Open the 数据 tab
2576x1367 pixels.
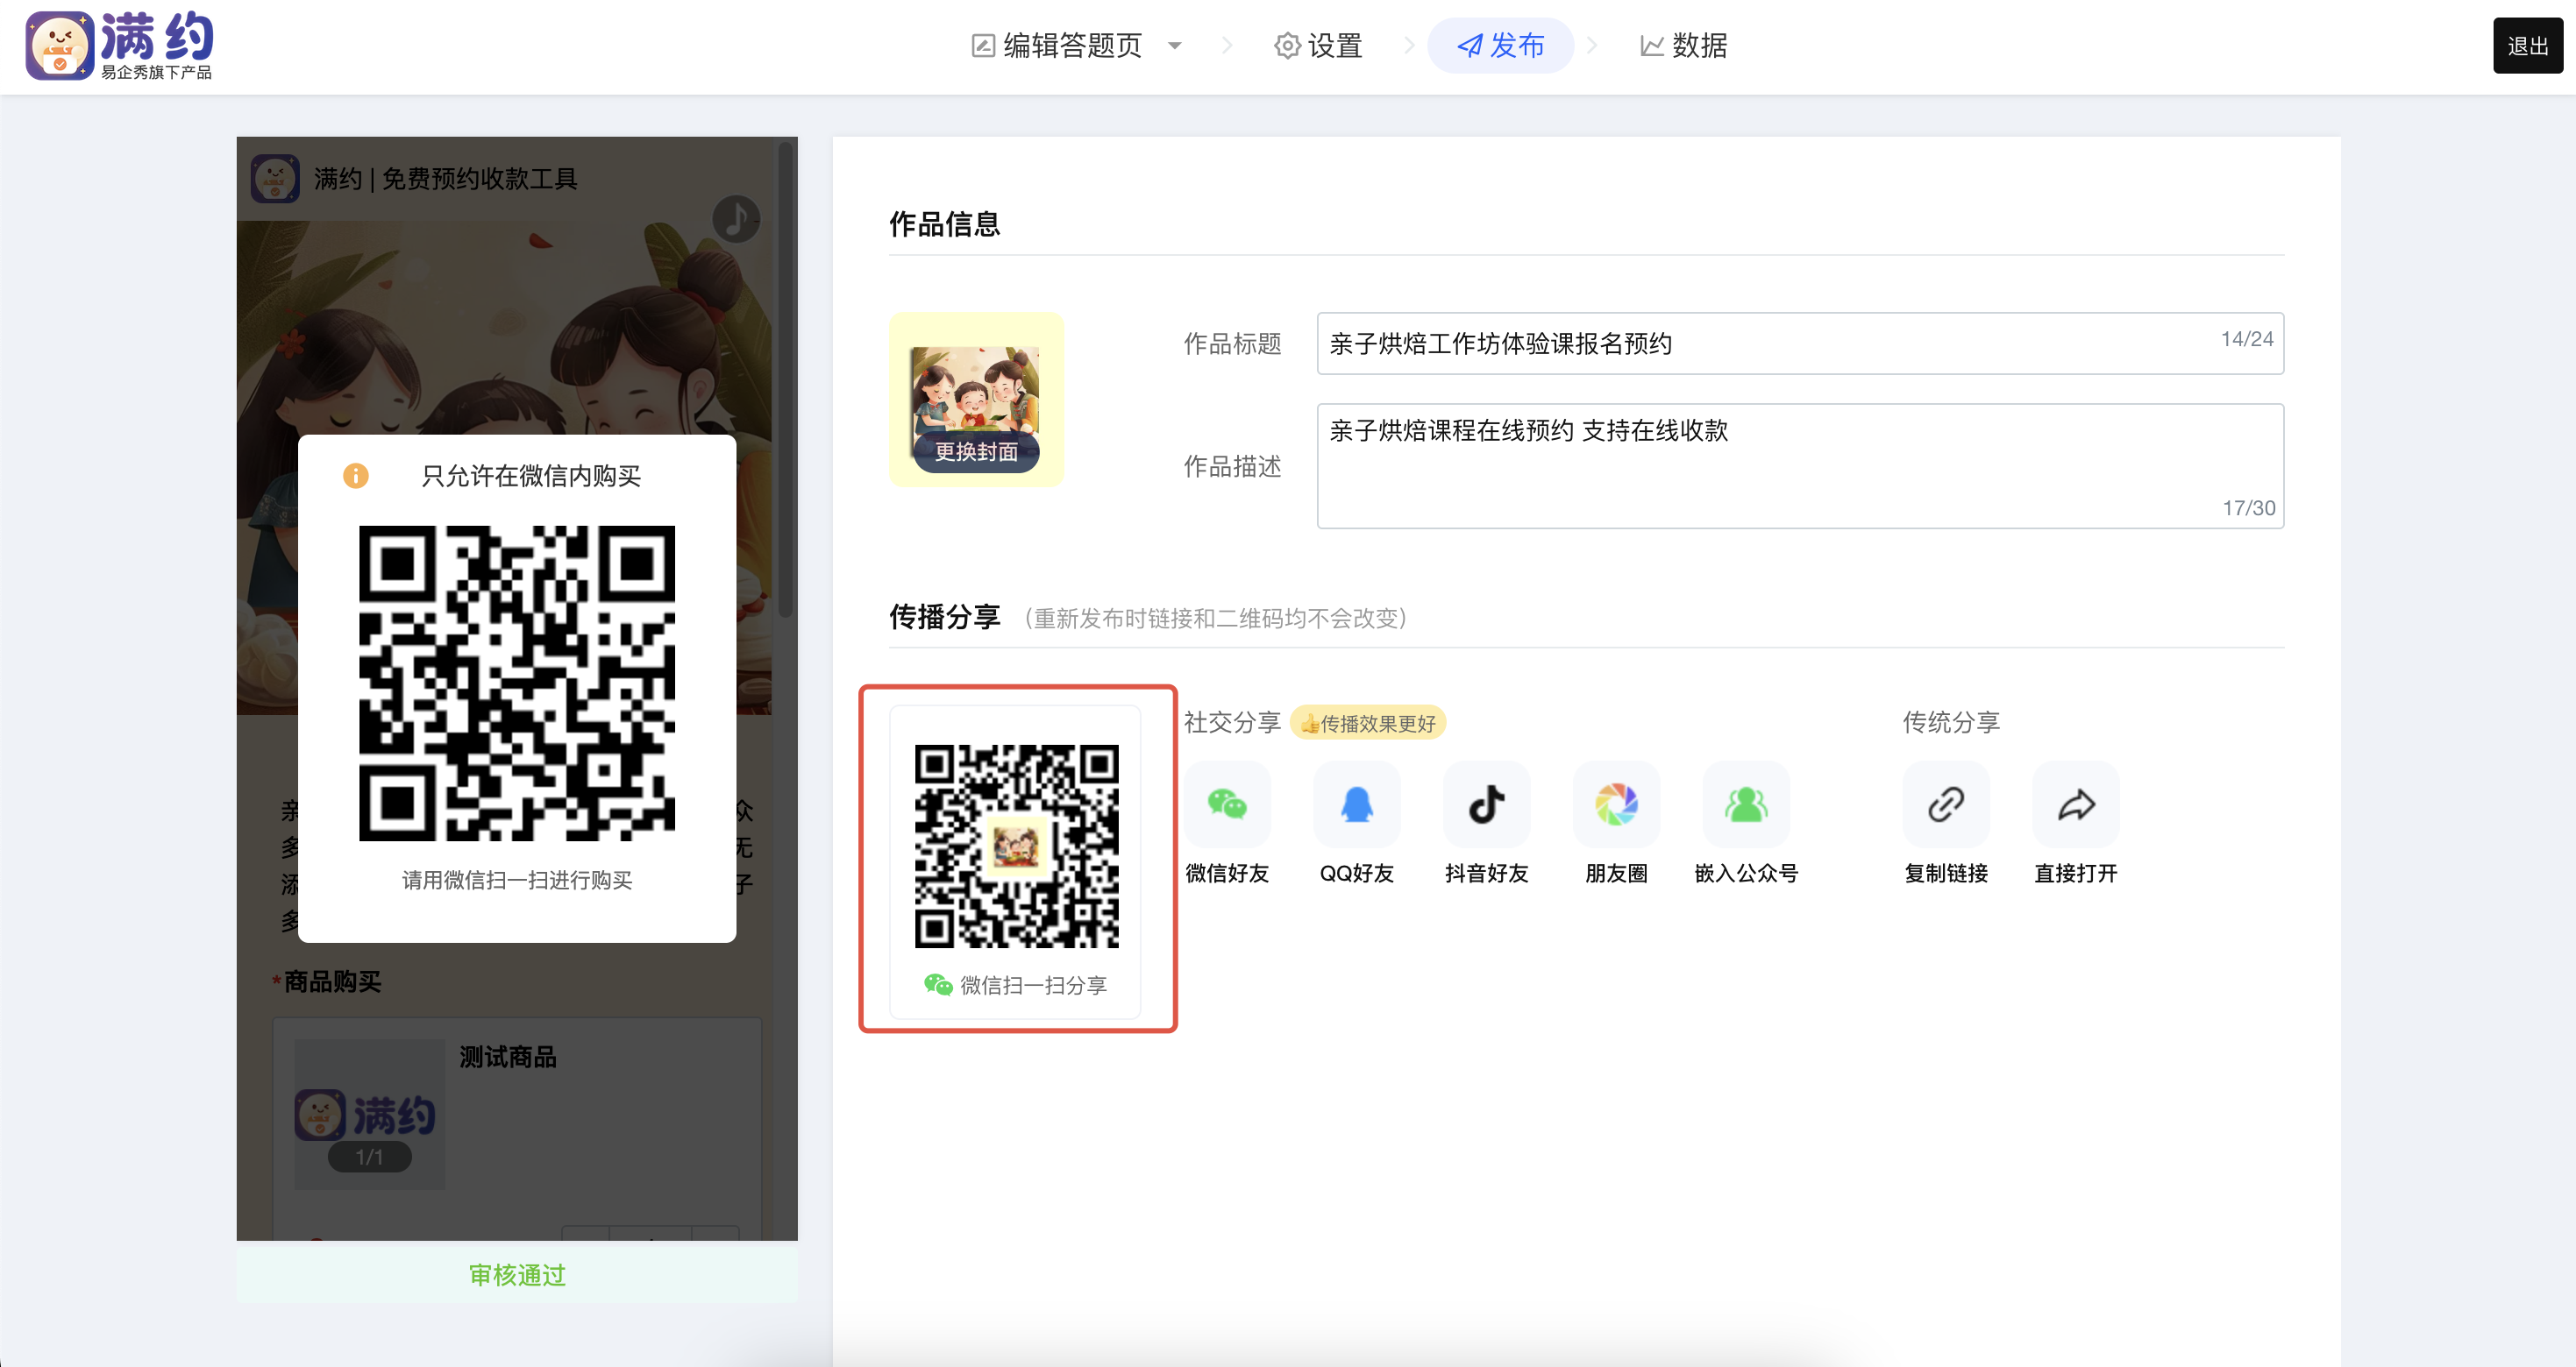pos(1684,46)
